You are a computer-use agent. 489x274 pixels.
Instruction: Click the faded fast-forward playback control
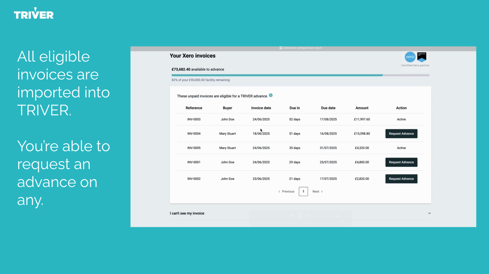[x=309, y=215]
